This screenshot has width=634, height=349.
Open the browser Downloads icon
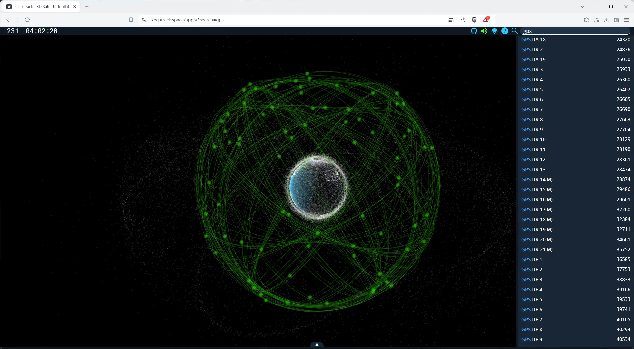coord(607,20)
